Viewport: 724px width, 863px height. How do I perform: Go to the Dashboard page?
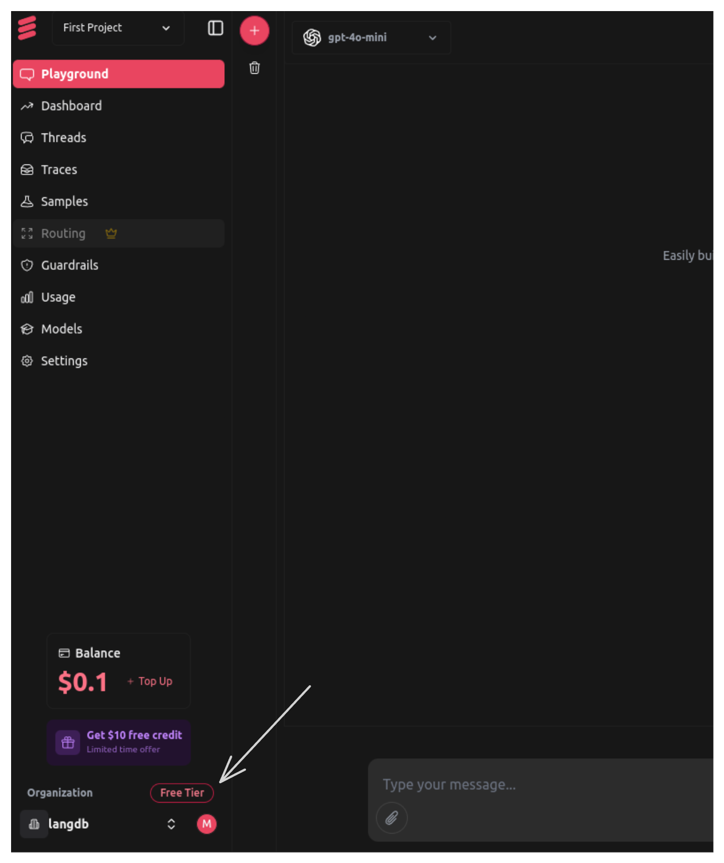(x=71, y=106)
